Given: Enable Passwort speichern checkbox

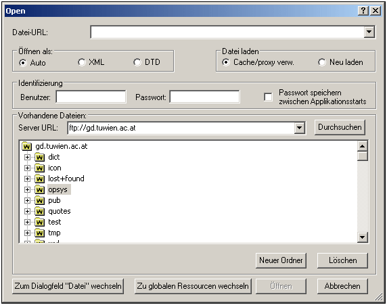Looking at the screenshot, I should coord(268,97).
